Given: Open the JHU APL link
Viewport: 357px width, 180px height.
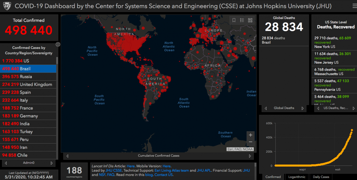Looking at the screenshot, I should pos(203,171).
